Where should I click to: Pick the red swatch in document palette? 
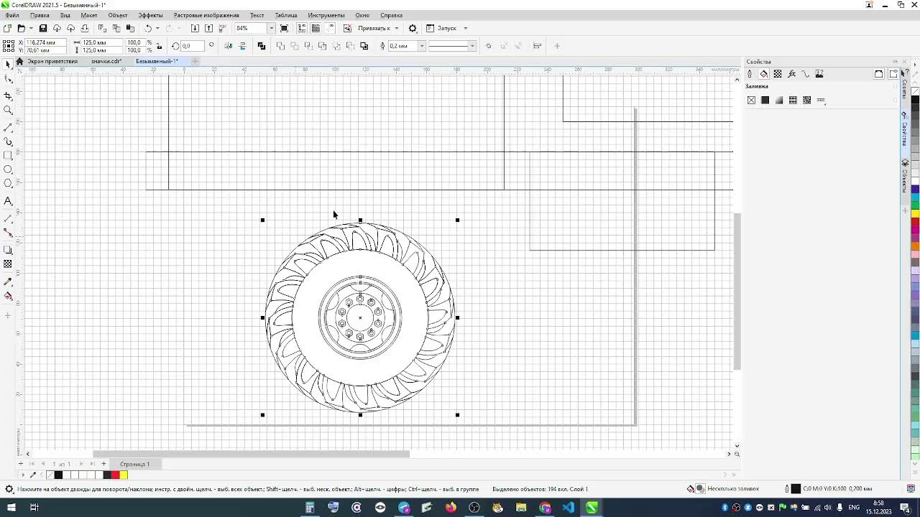[115, 475]
